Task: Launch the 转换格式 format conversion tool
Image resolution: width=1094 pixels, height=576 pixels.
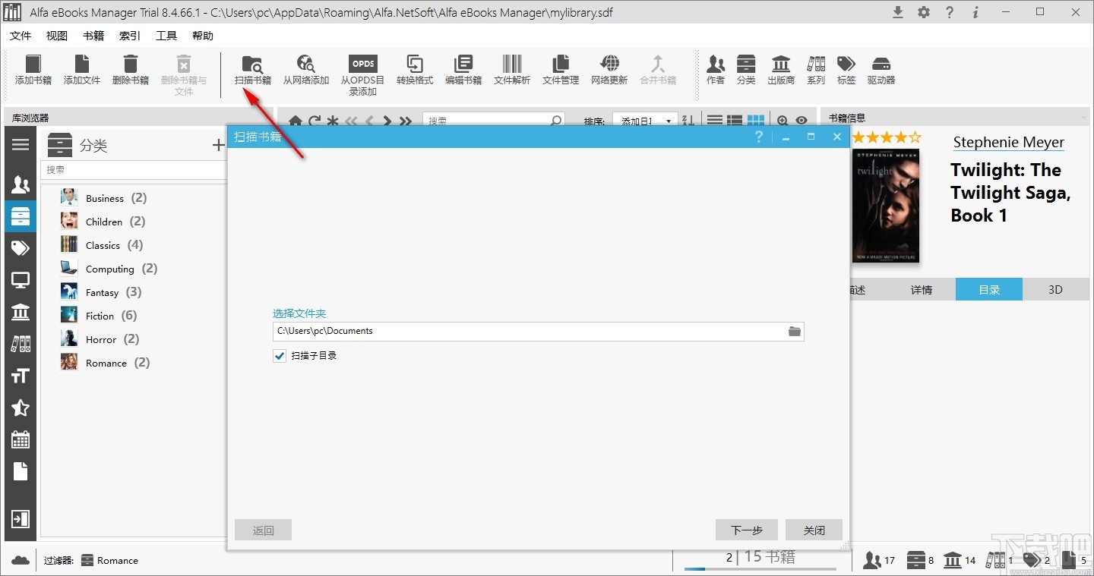Action: [415, 72]
